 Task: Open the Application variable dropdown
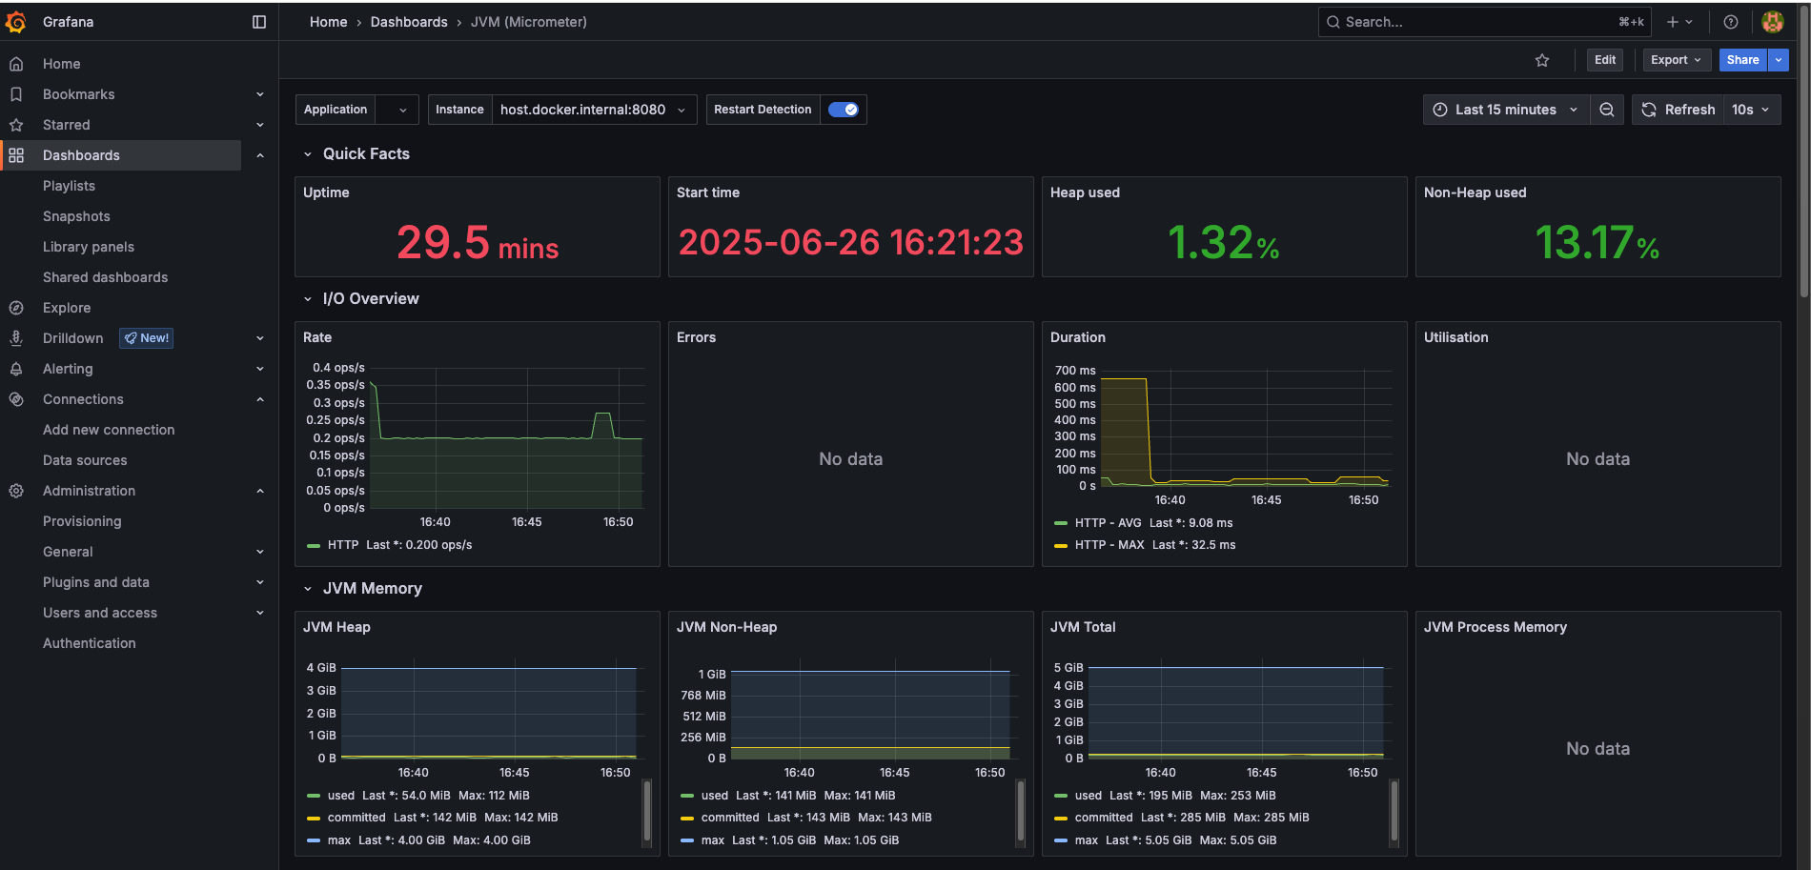coord(397,110)
